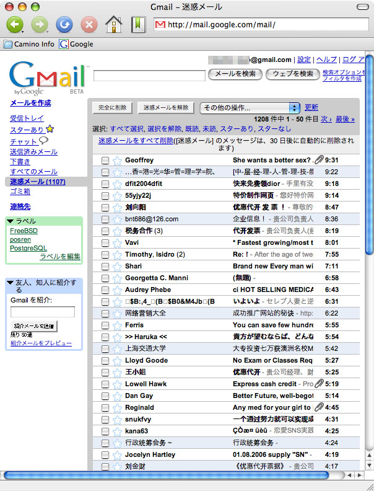
Task: Collapse the ラベル labels section triangle
Action: [x=10, y=221]
